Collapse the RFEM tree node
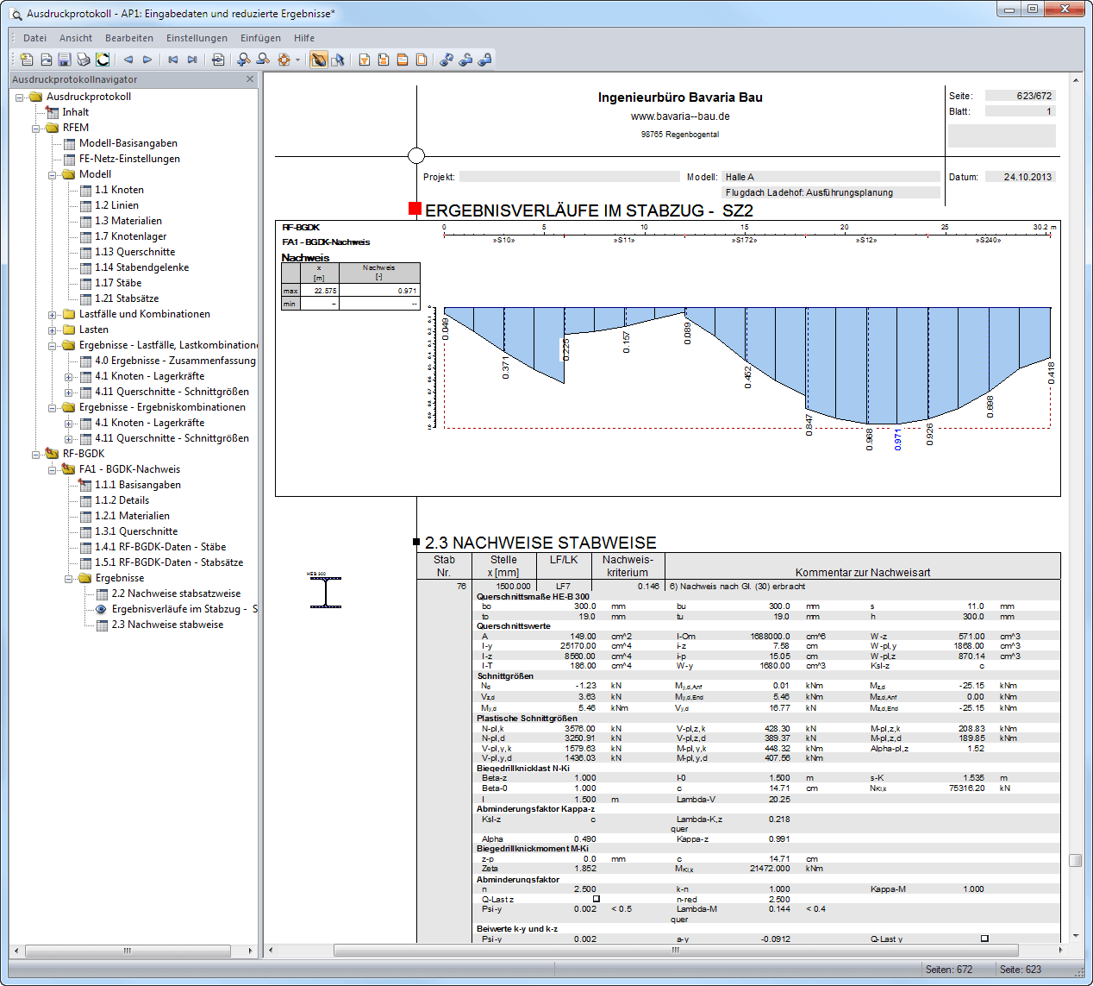This screenshot has width=1093, height=986. [x=36, y=129]
